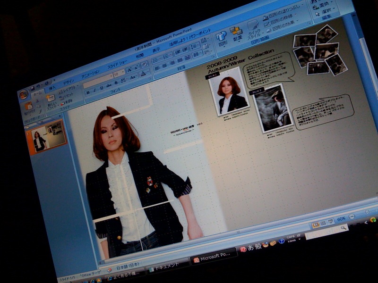378x283 pixels.
Task: Click the Decrease Font Size icon
Action: [136, 68]
